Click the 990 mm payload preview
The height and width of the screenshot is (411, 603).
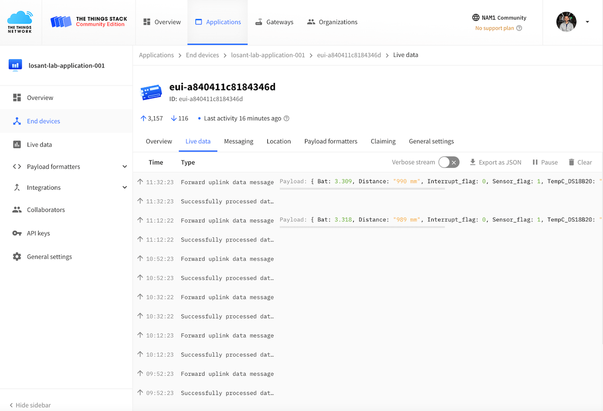(x=441, y=182)
